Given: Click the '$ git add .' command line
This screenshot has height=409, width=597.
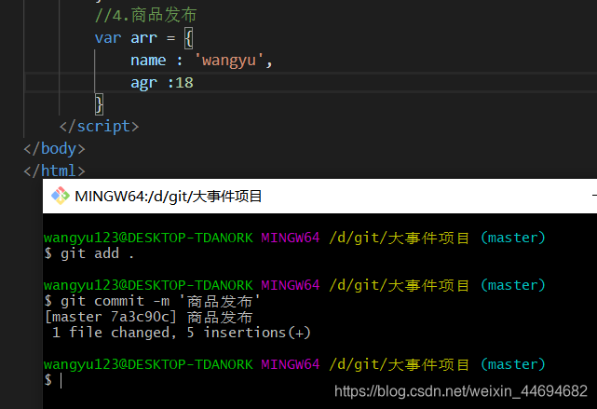Looking at the screenshot, I should click(x=89, y=253).
